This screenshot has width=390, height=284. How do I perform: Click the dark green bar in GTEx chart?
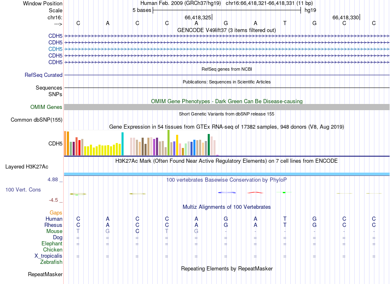point(209,145)
